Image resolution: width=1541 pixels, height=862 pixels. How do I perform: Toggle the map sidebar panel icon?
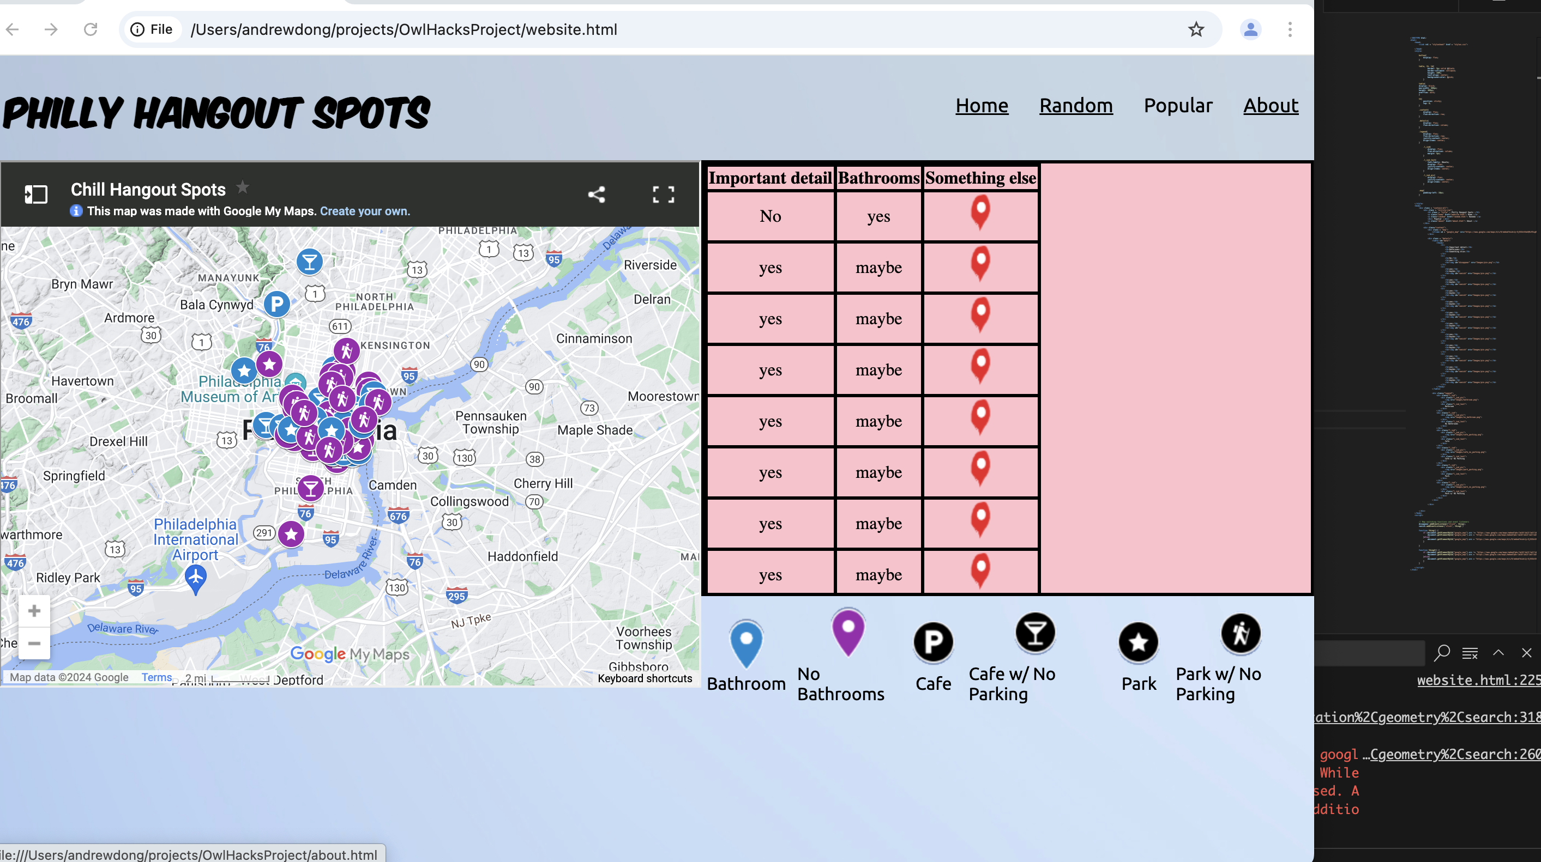[36, 195]
